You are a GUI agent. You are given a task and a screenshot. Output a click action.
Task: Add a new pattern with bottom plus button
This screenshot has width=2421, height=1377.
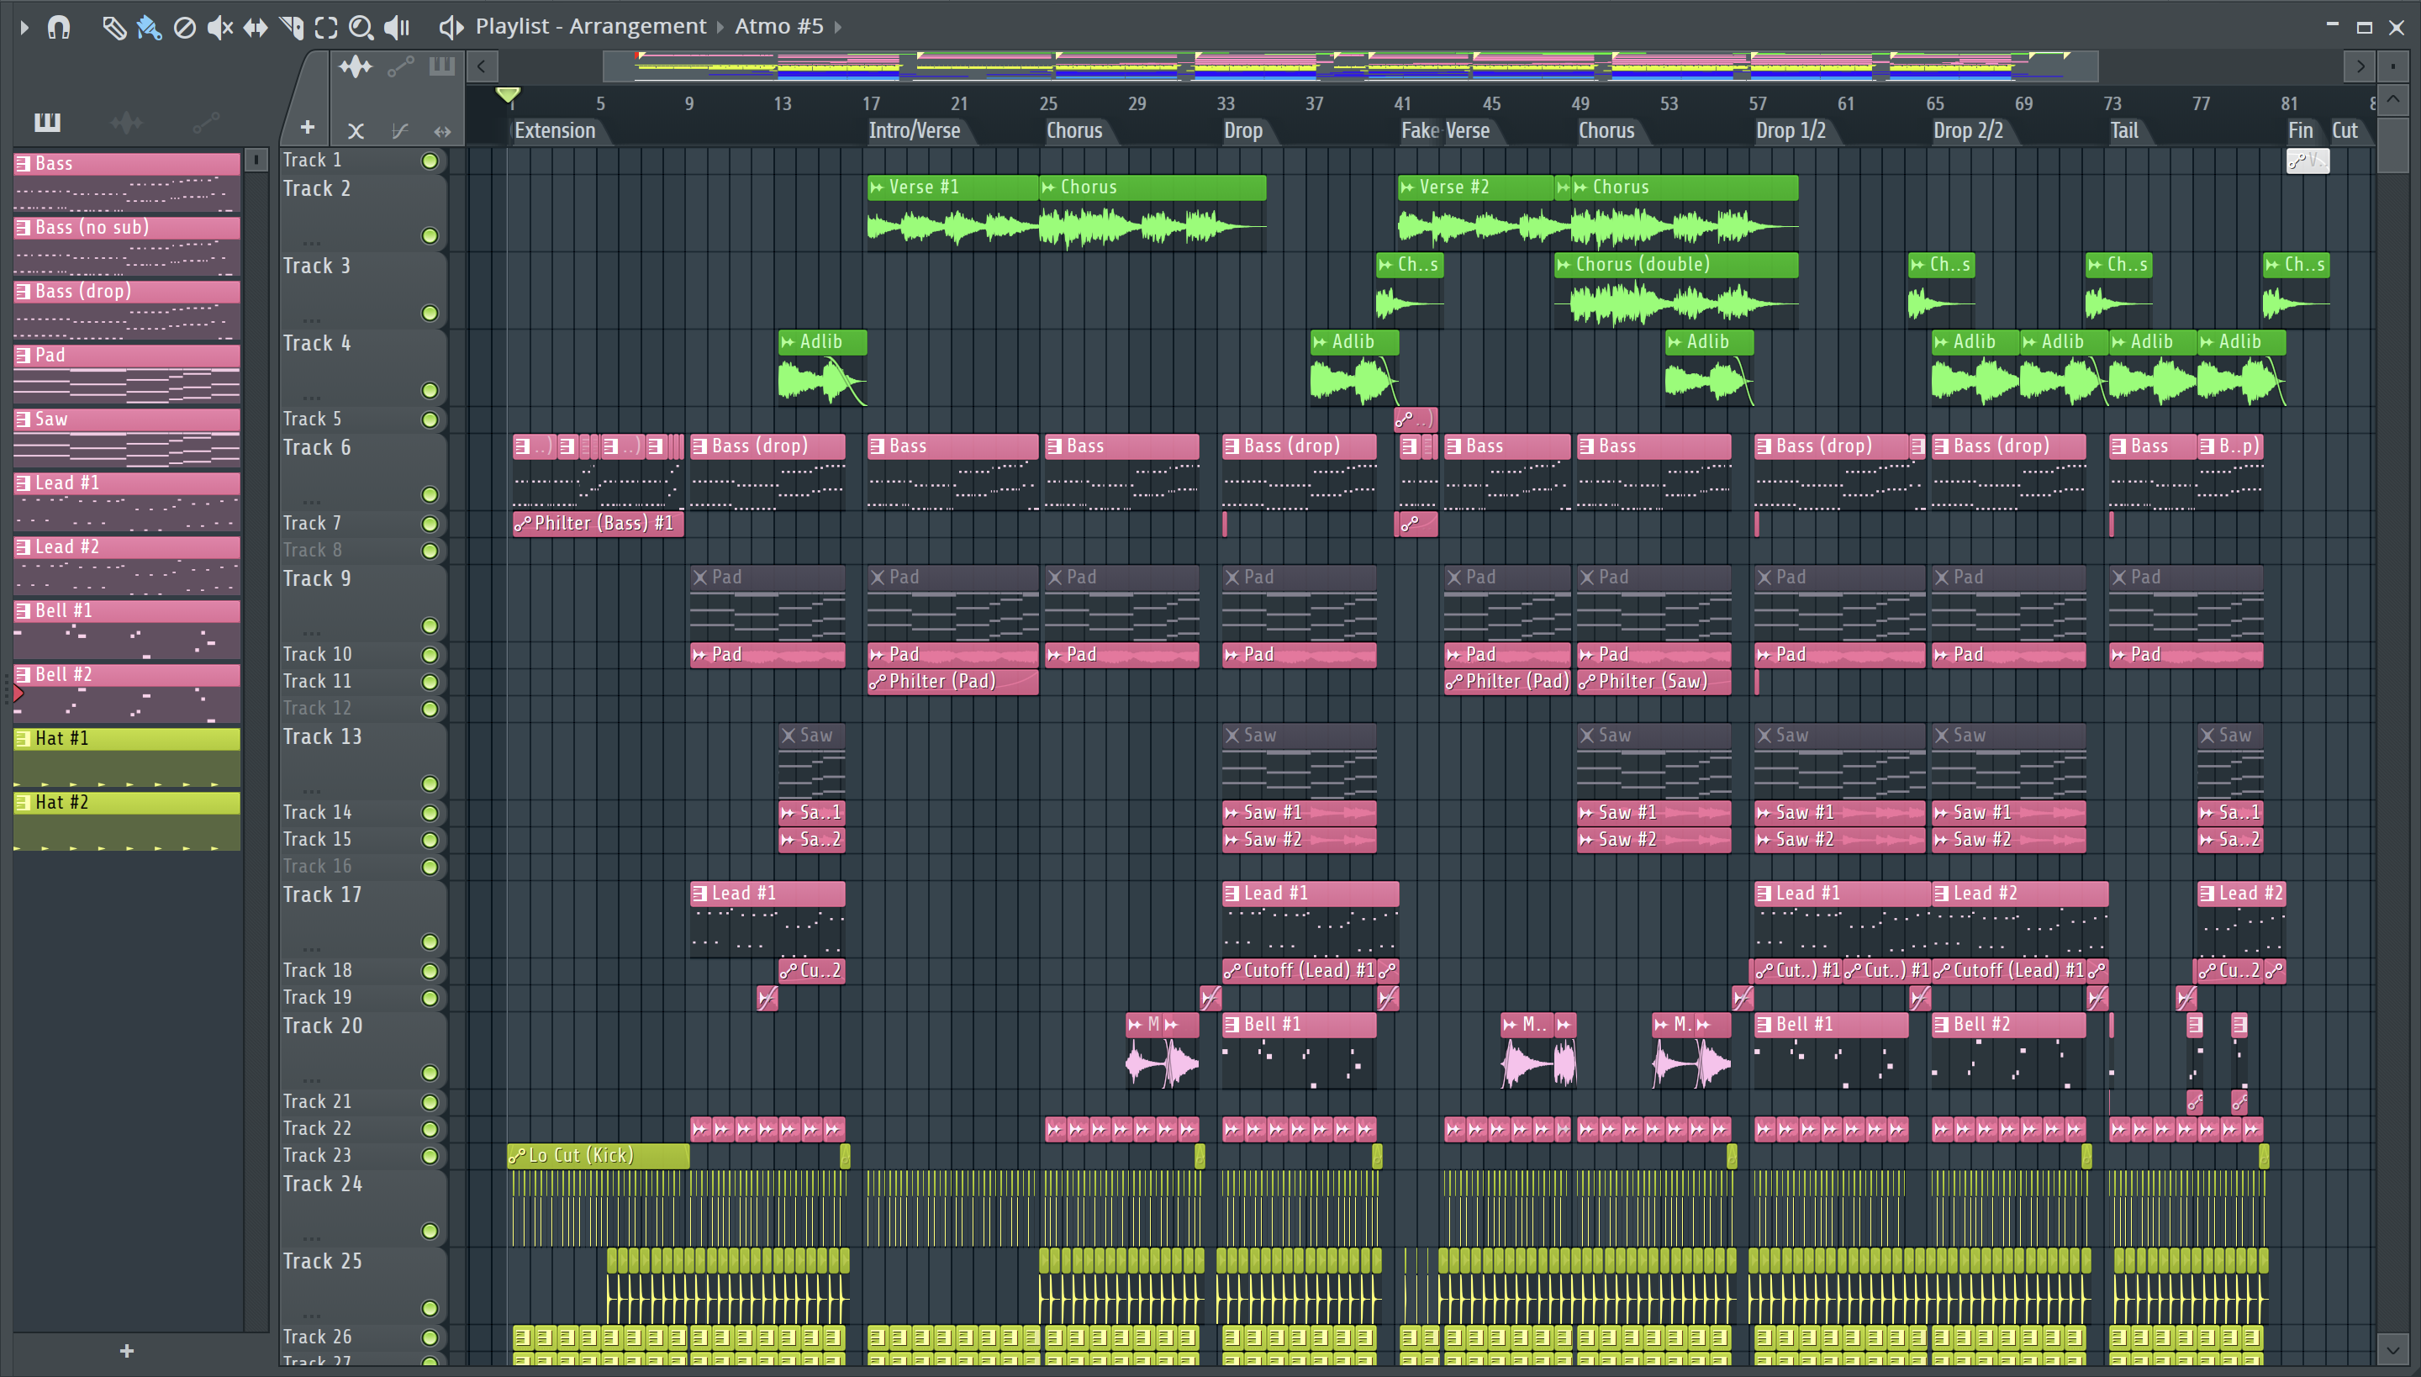tap(127, 1352)
